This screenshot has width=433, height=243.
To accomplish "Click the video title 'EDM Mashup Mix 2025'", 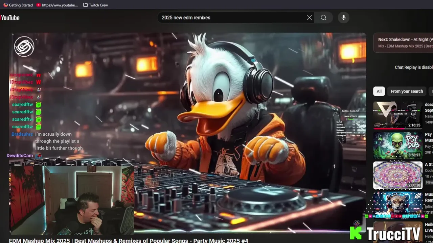I will click(x=129, y=240).
